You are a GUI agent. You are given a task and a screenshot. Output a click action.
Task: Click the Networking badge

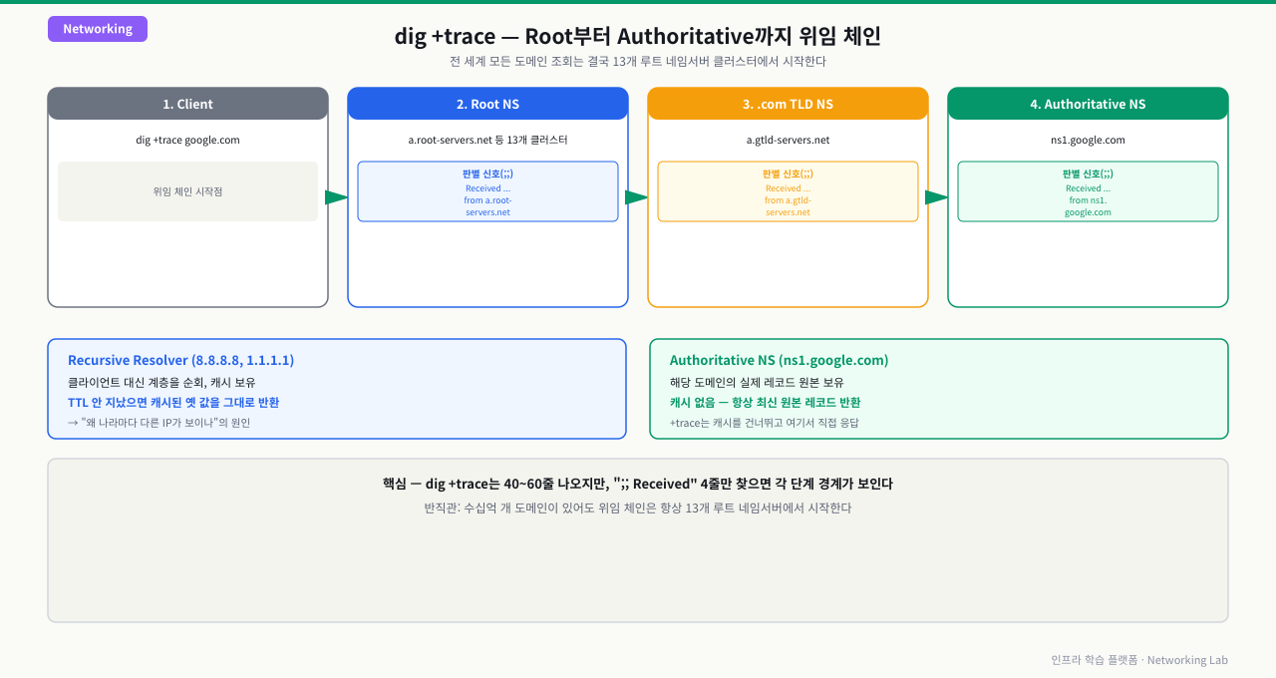[x=98, y=29]
